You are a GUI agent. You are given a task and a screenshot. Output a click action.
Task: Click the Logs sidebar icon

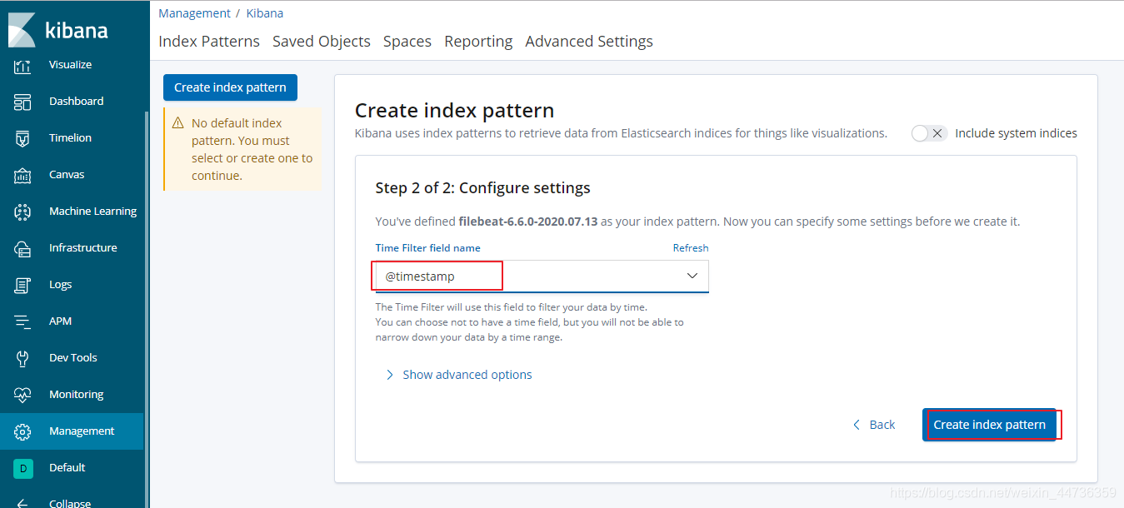[22, 285]
